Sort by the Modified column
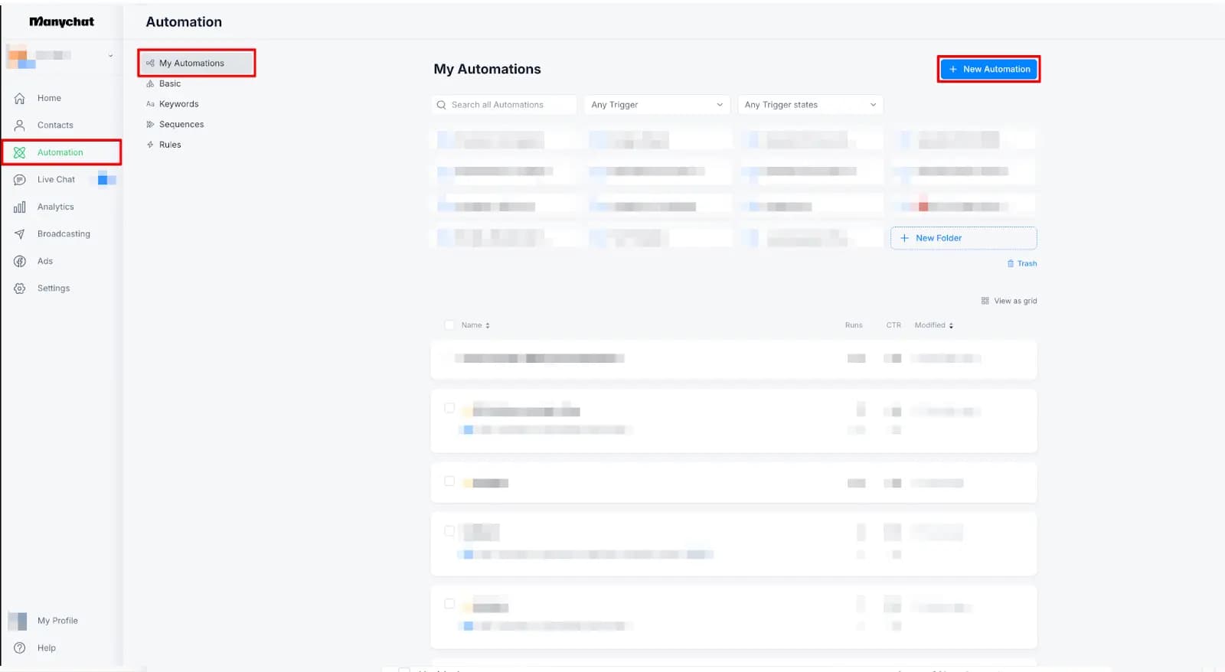1225x672 pixels. tap(934, 325)
